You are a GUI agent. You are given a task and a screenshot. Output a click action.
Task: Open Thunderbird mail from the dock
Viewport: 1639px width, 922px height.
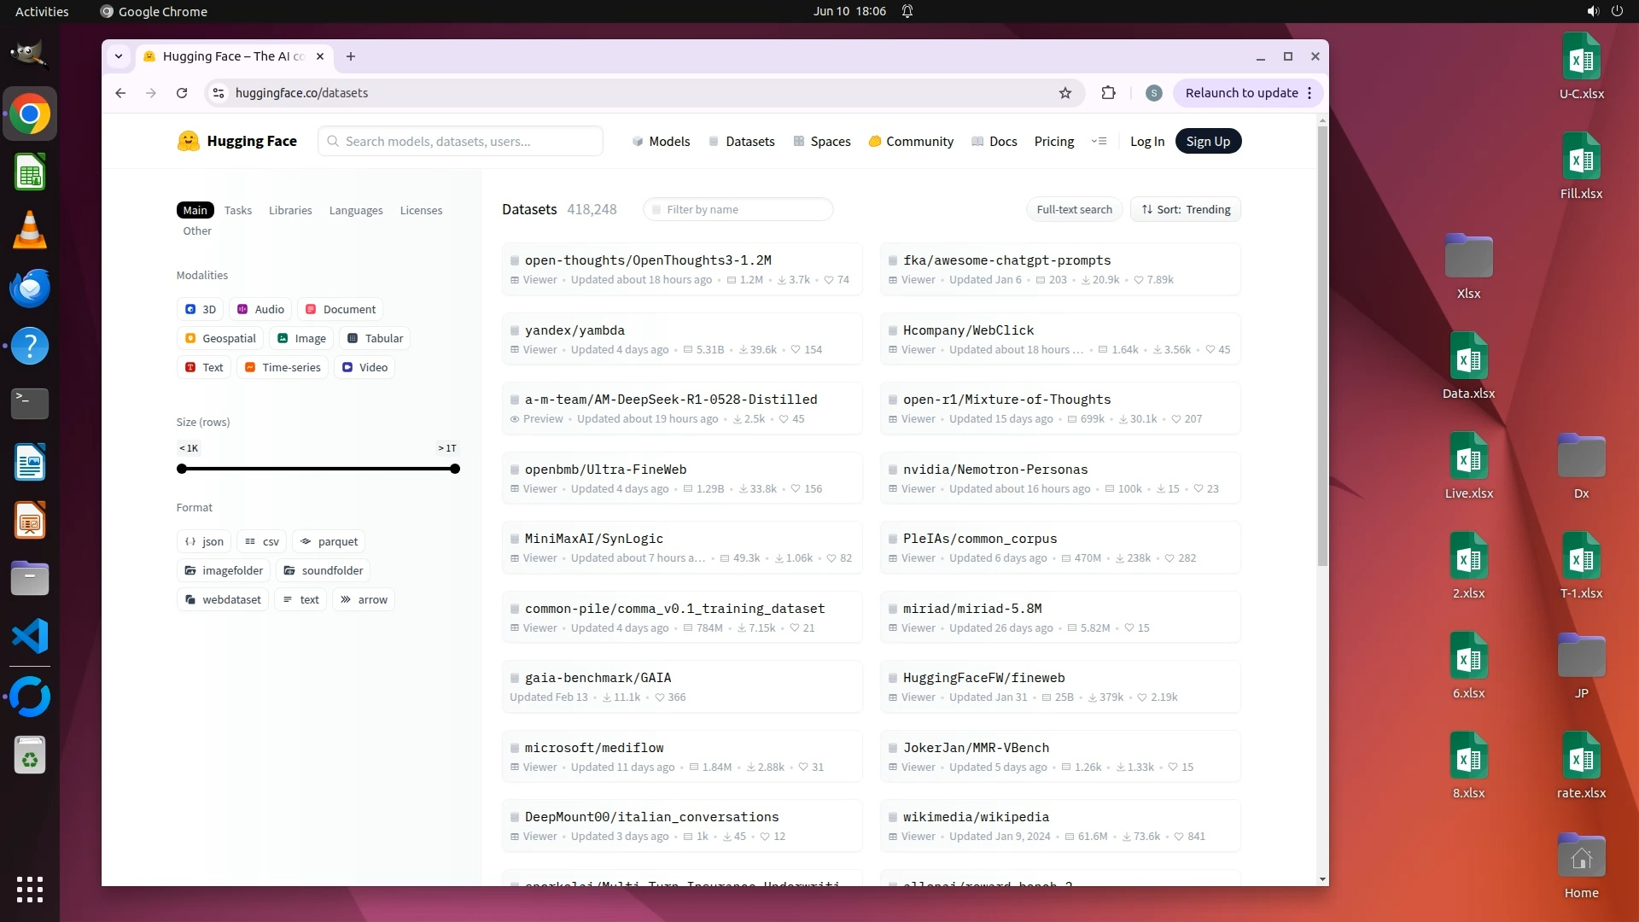(x=30, y=289)
